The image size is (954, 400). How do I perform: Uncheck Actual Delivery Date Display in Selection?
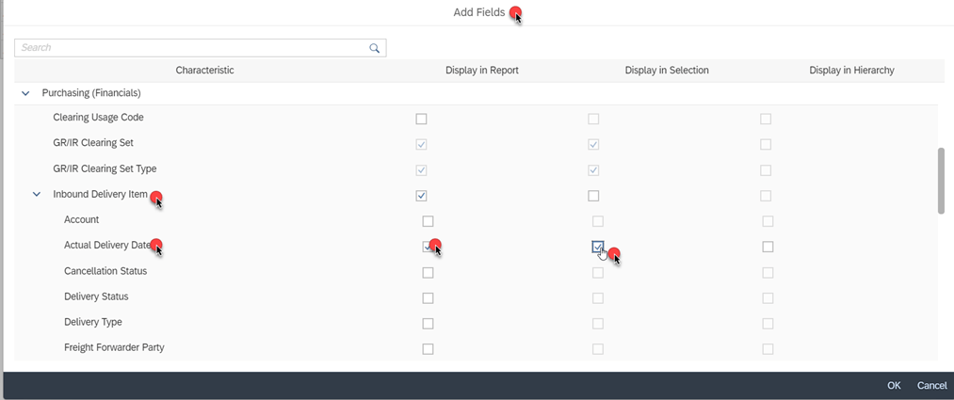coord(597,247)
